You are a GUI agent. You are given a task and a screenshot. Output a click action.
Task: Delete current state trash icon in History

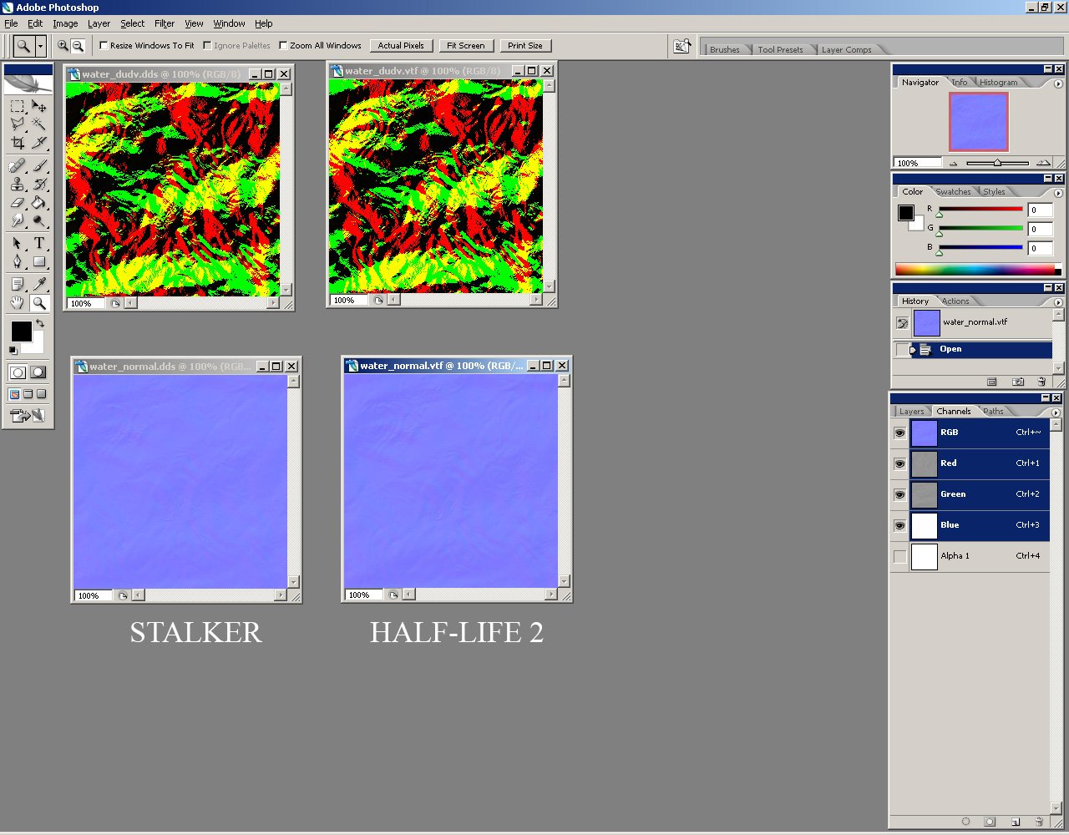coord(1041,382)
